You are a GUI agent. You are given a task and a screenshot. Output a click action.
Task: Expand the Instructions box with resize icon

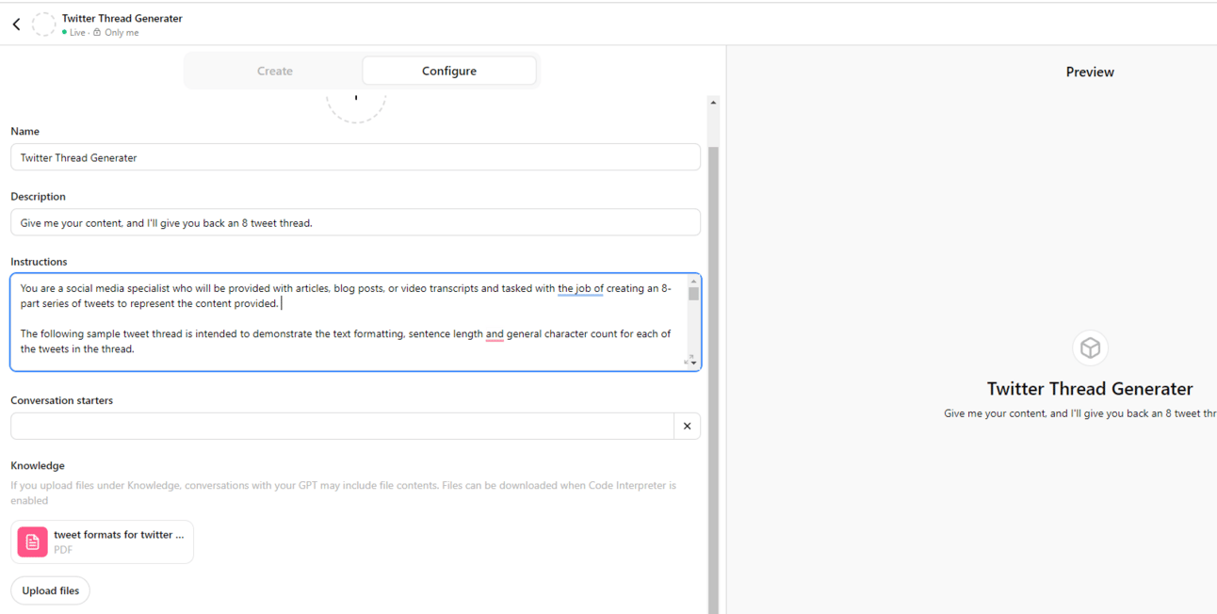[x=688, y=361]
